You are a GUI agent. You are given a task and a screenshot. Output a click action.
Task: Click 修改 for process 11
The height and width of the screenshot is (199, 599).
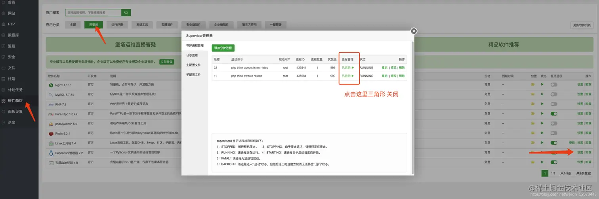click(x=393, y=76)
